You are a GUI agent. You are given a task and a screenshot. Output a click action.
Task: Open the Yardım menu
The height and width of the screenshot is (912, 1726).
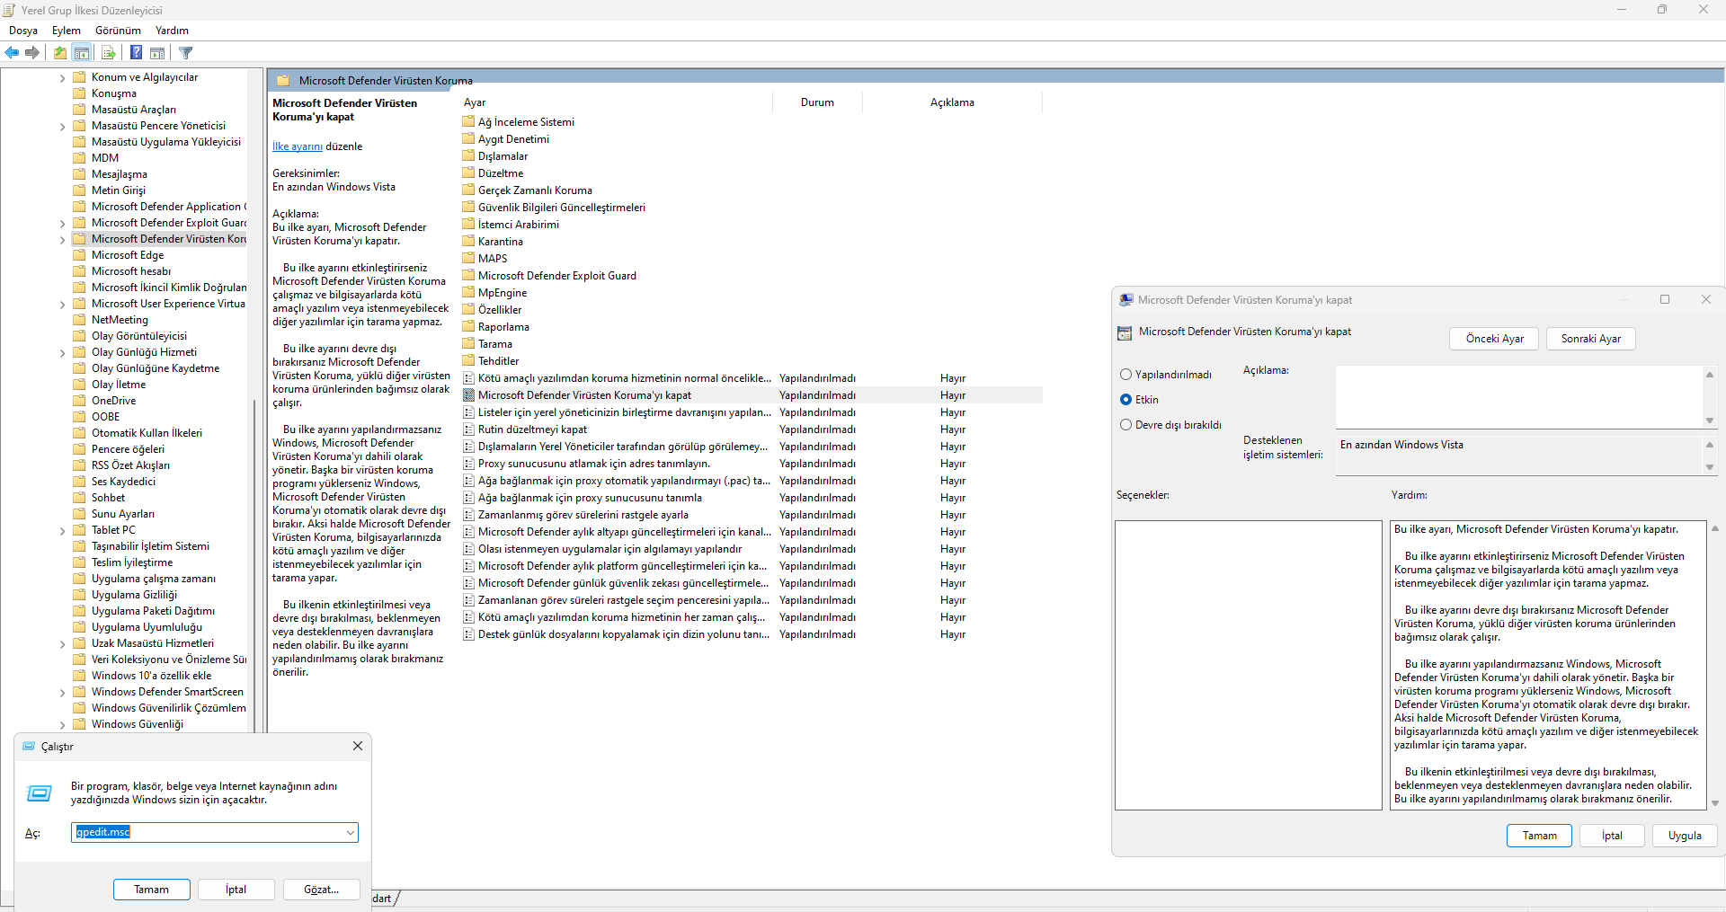[172, 31]
